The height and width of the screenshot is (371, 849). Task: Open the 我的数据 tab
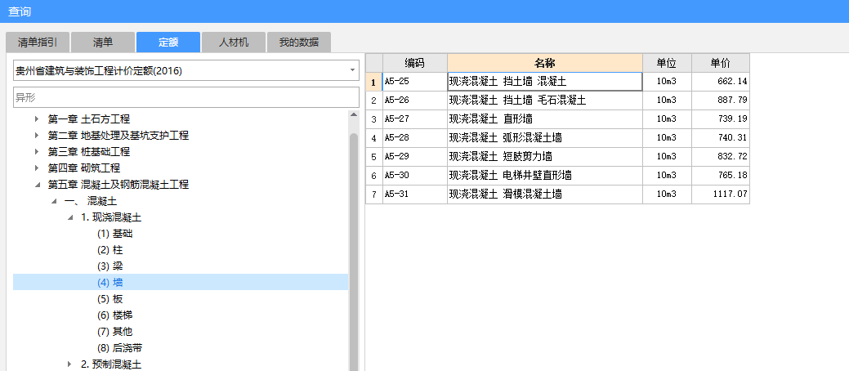[299, 42]
